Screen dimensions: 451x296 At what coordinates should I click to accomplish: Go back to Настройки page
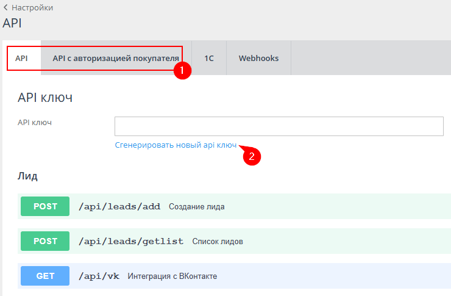coord(32,8)
